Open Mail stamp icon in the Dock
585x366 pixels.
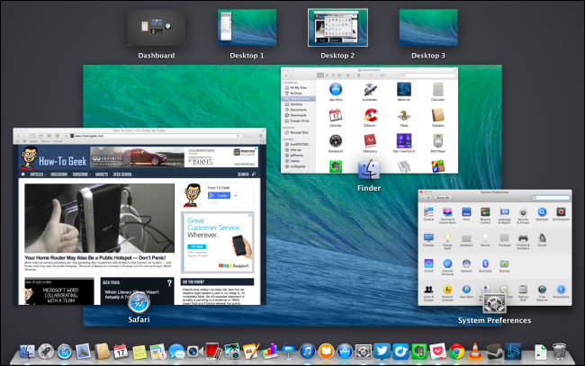point(83,351)
